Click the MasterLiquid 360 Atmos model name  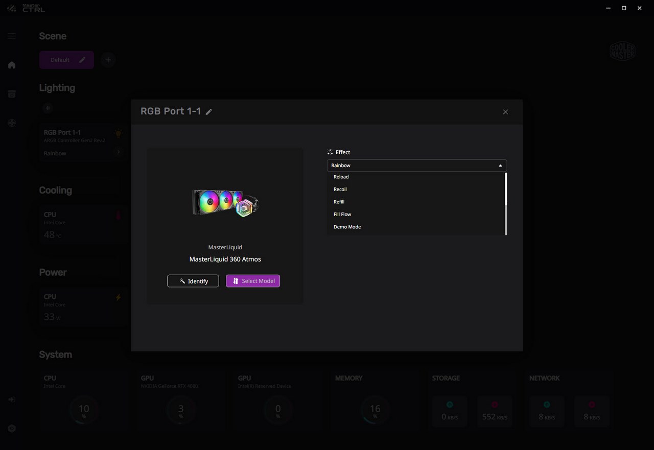(225, 259)
